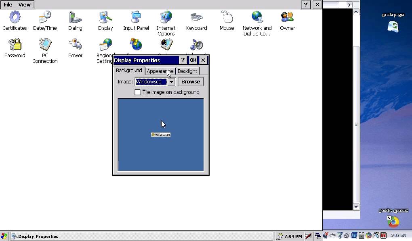
Task: Open Mouse settings
Action: tap(227, 18)
